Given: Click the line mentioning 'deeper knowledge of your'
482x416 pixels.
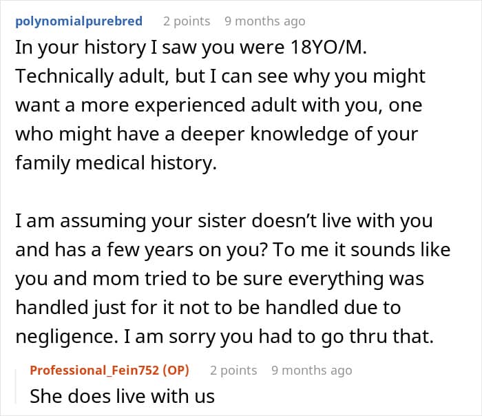Looking at the screenshot, I should pos(216,134).
